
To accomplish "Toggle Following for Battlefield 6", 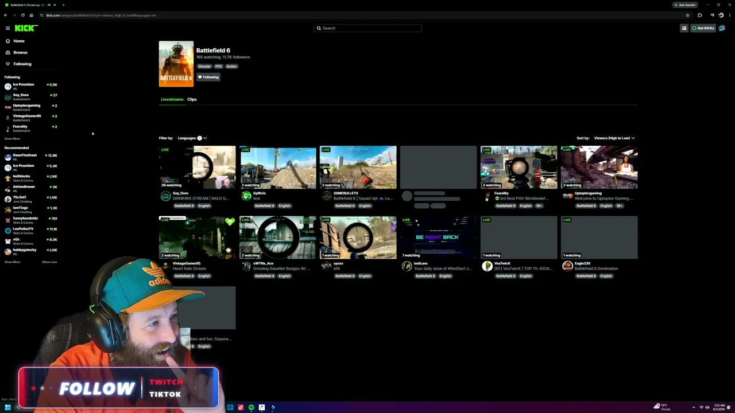I will (208, 77).
